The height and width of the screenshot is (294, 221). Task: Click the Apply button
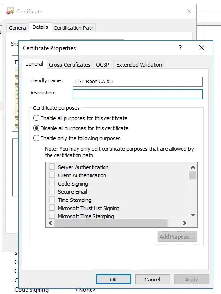click(192, 280)
